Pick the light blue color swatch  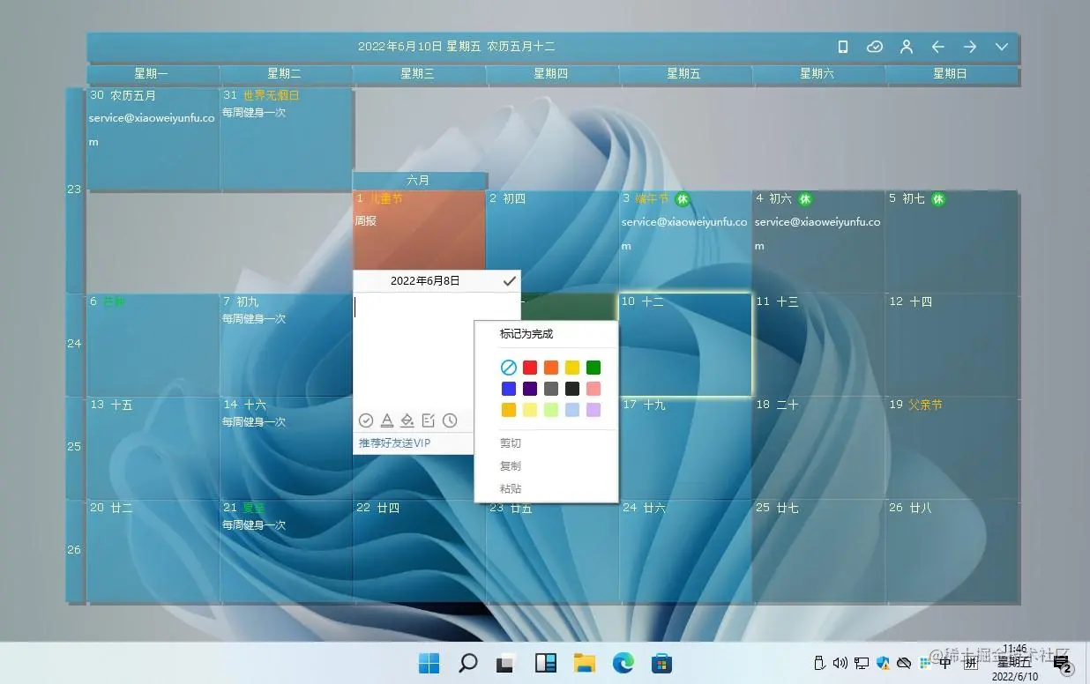click(572, 410)
